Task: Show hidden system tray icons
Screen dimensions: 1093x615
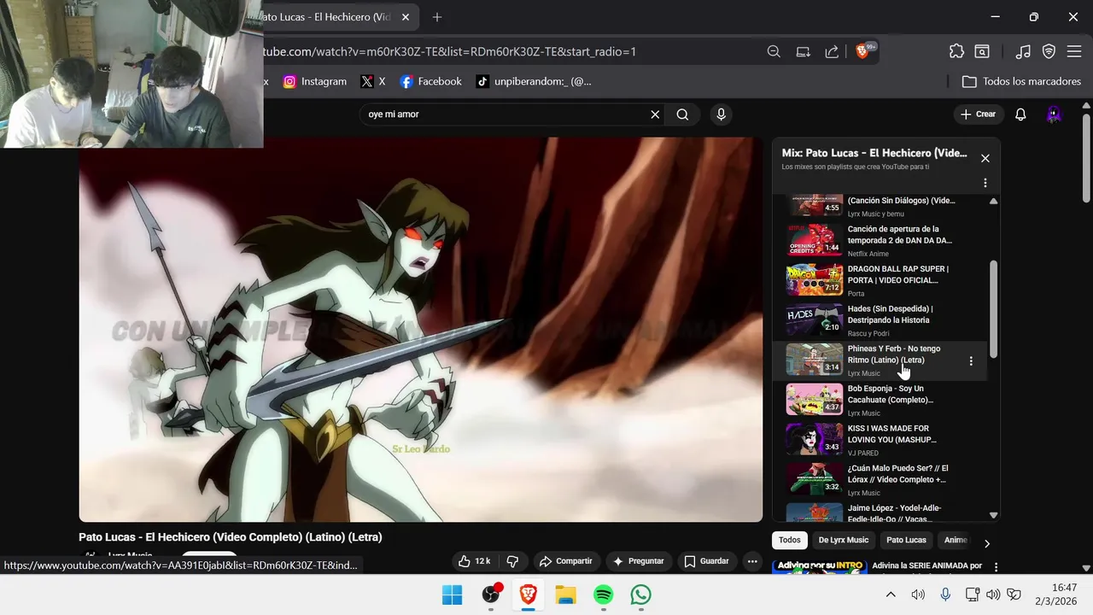Action: tap(891, 594)
